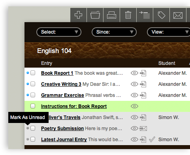Viewport: 190px width, 155px height.
Task: Sort by the Entry column header
Action: coord(47,63)
